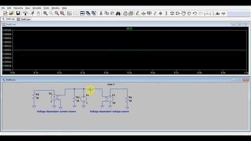Select resistor R2 in schematic
Viewport: 251px width, 141px height.
click(34, 96)
